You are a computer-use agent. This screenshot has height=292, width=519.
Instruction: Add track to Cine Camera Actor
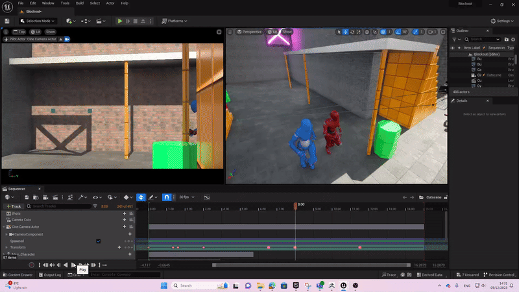[x=124, y=227]
